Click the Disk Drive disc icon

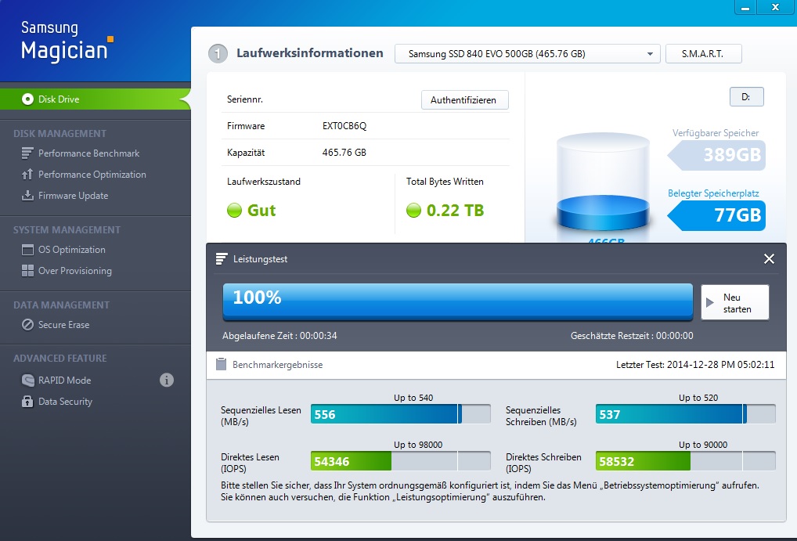(27, 99)
